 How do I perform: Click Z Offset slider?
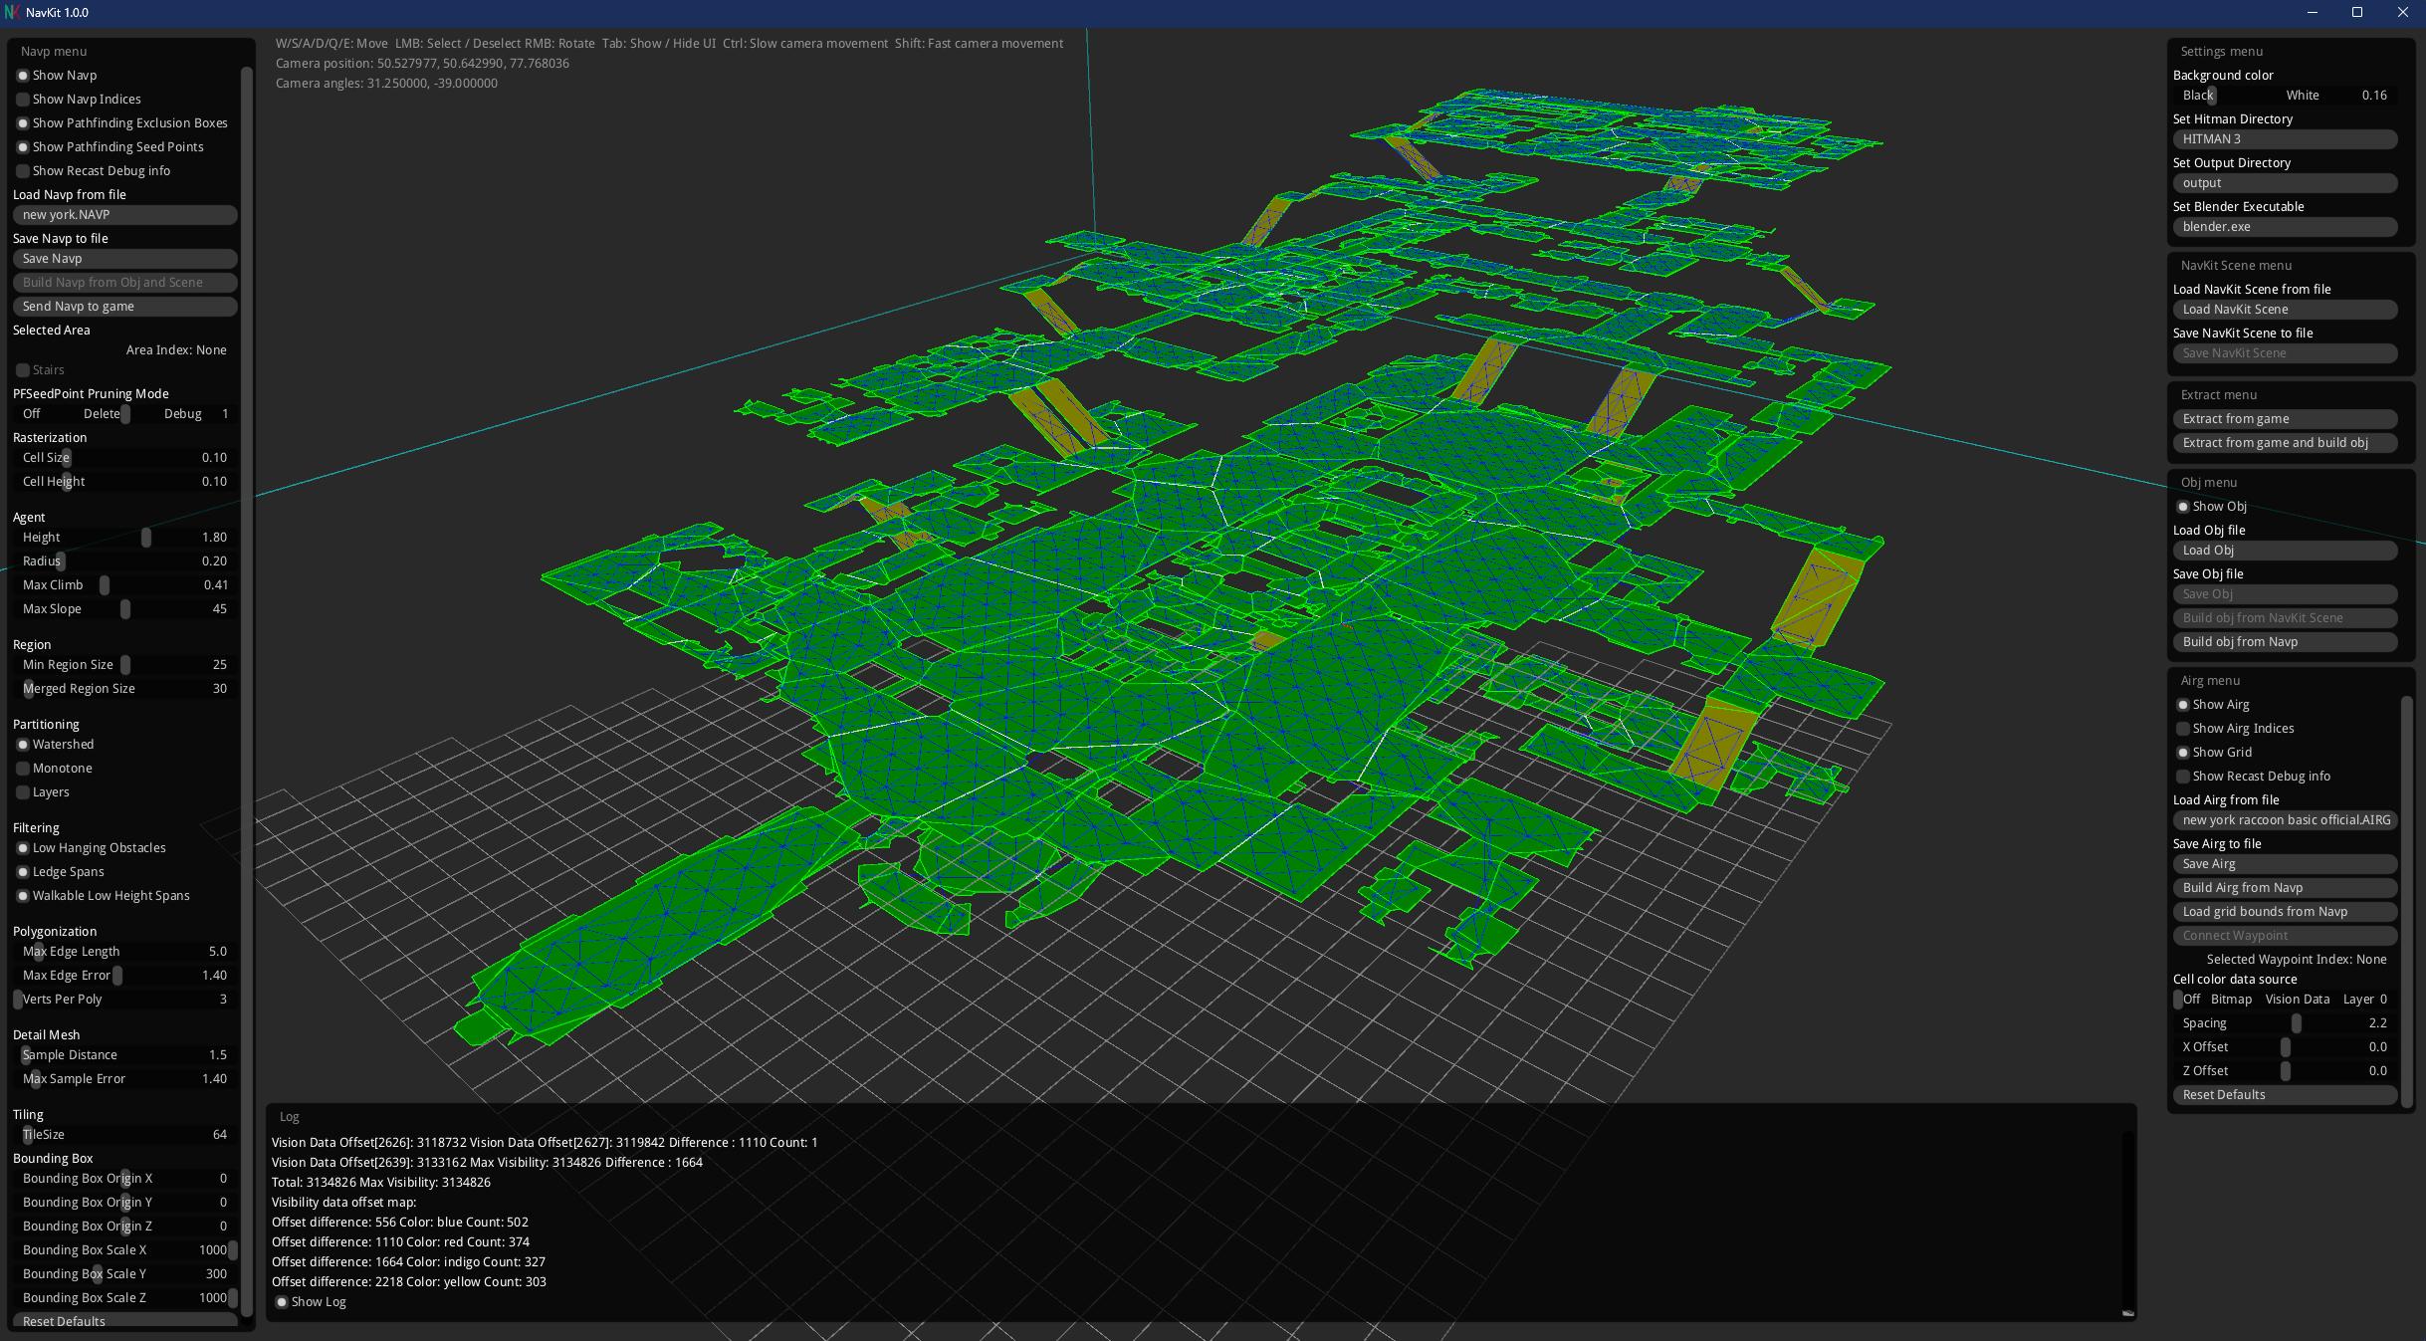(2285, 1071)
